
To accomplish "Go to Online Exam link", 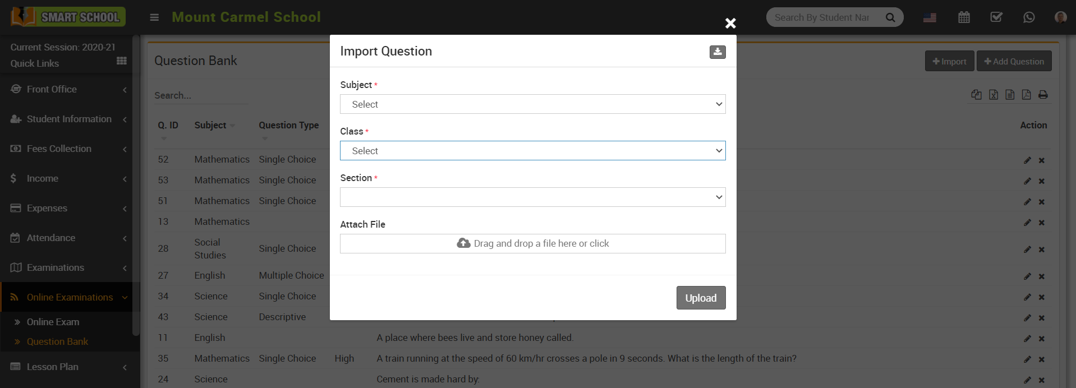I will click(x=53, y=322).
